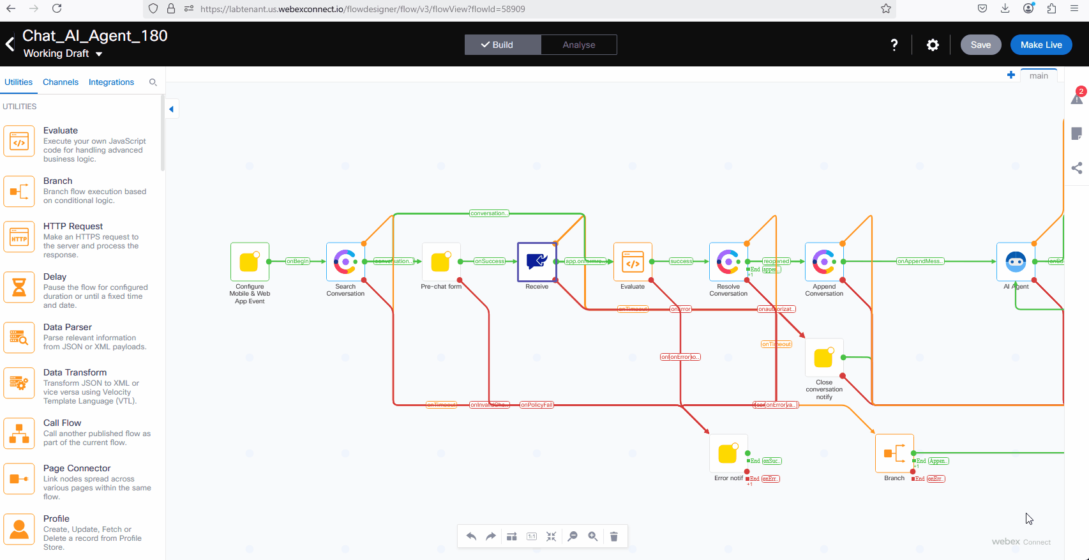Add a new flow tab with plus
Screen dimensions: 1089x560
click(1011, 75)
